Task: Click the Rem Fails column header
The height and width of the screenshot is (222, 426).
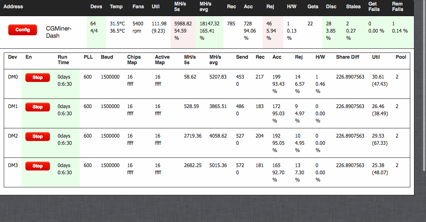Action: coord(398,7)
